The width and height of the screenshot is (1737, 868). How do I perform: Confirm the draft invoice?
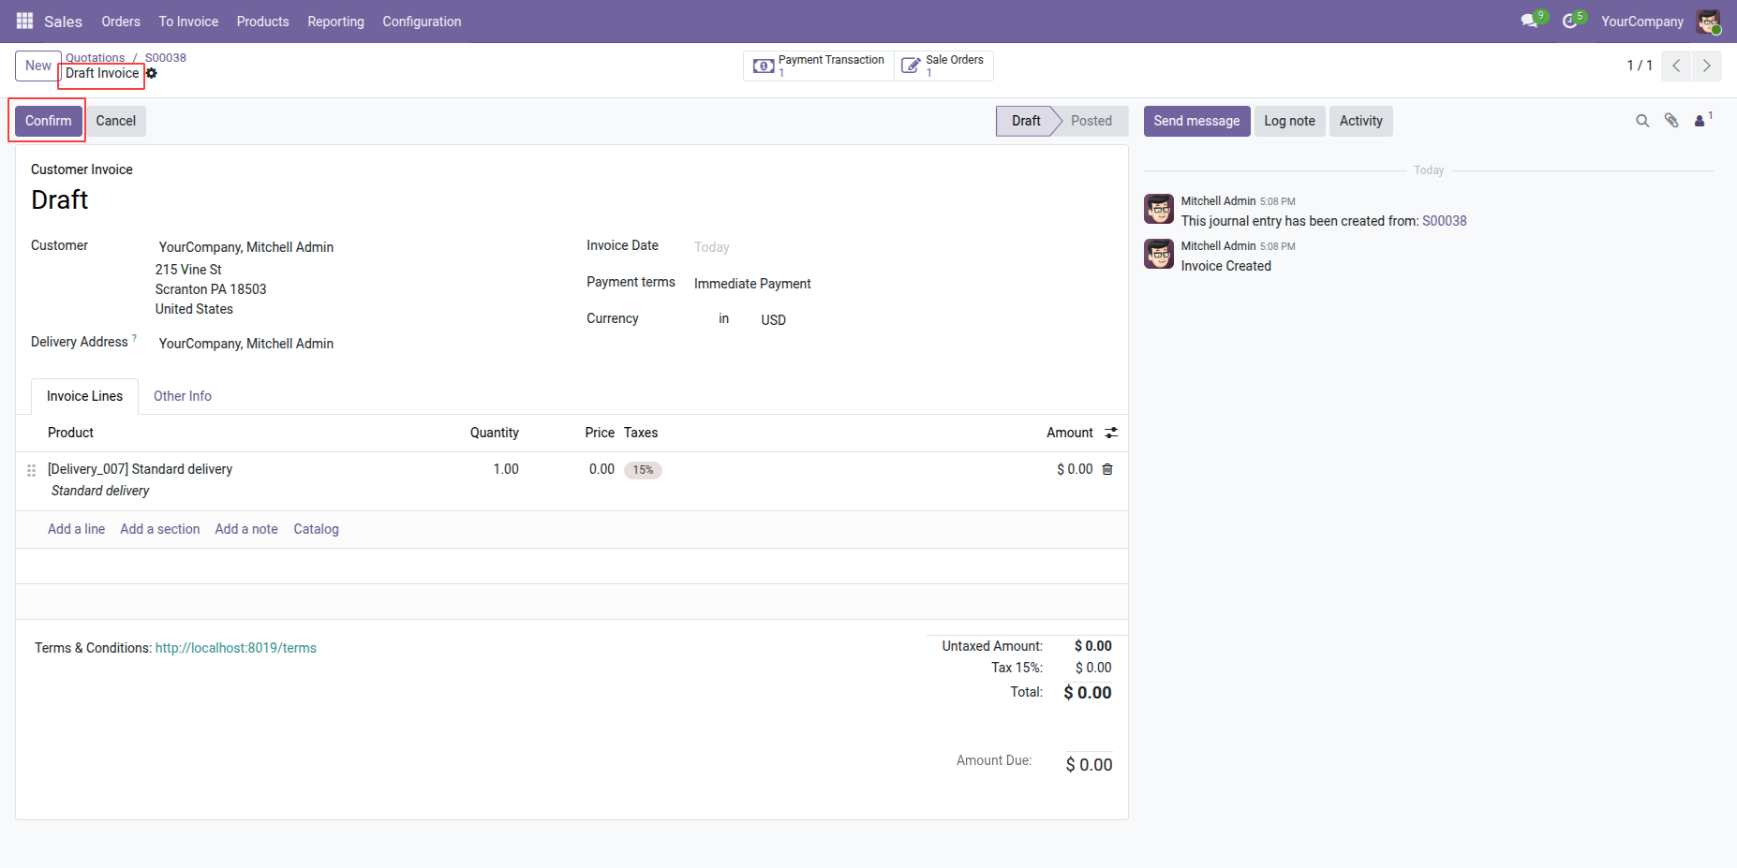click(x=49, y=121)
